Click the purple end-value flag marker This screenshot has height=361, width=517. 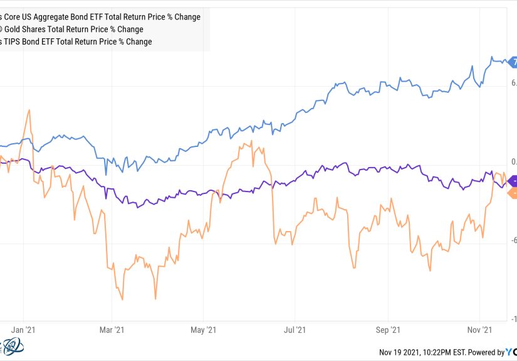coord(513,181)
